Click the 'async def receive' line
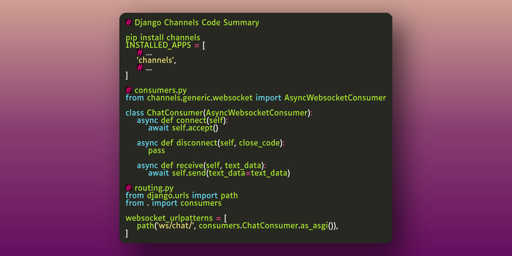512x256 pixels. coord(202,166)
